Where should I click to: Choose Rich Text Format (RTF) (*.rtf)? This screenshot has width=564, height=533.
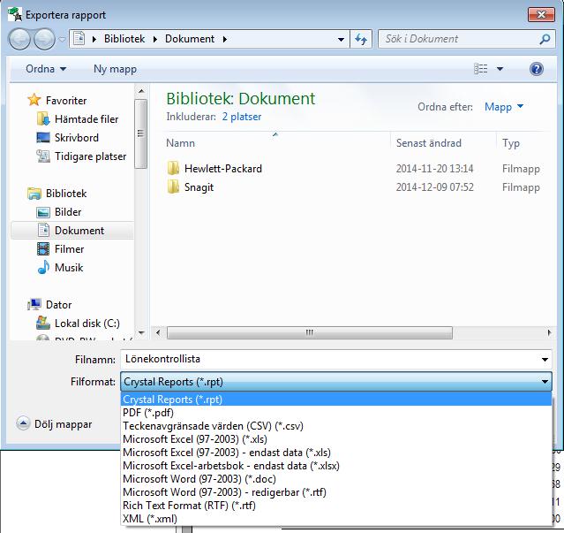pyautogui.click(x=336, y=506)
